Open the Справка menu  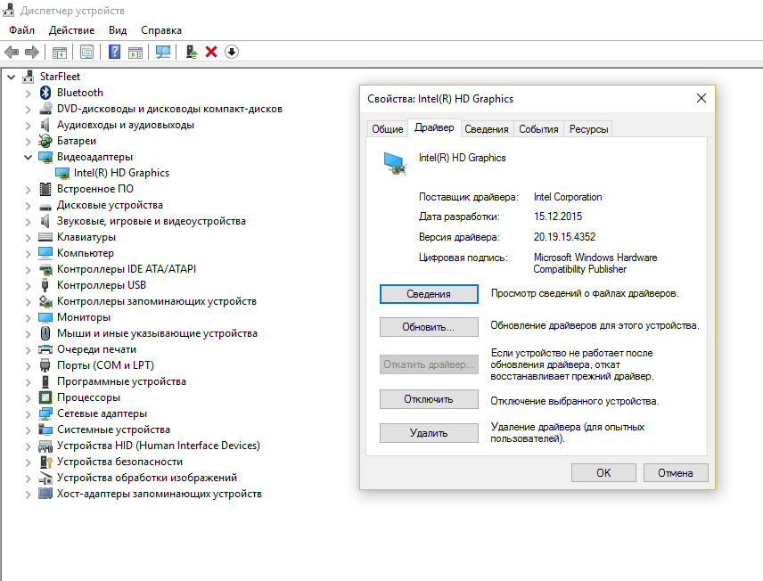pyautogui.click(x=161, y=30)
